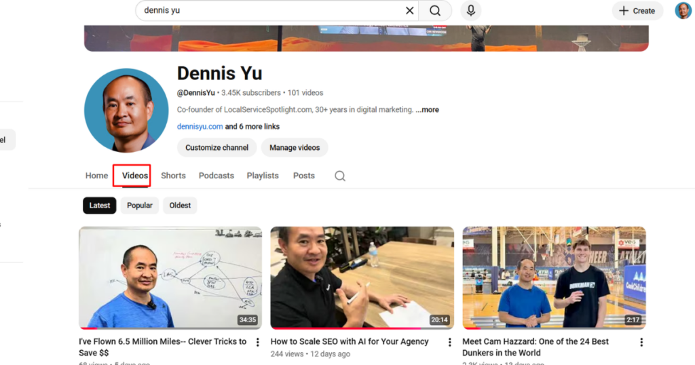The height and width of the screenshot is (365, 695).
Task: Click the Manage videos button
Action: 295,147
